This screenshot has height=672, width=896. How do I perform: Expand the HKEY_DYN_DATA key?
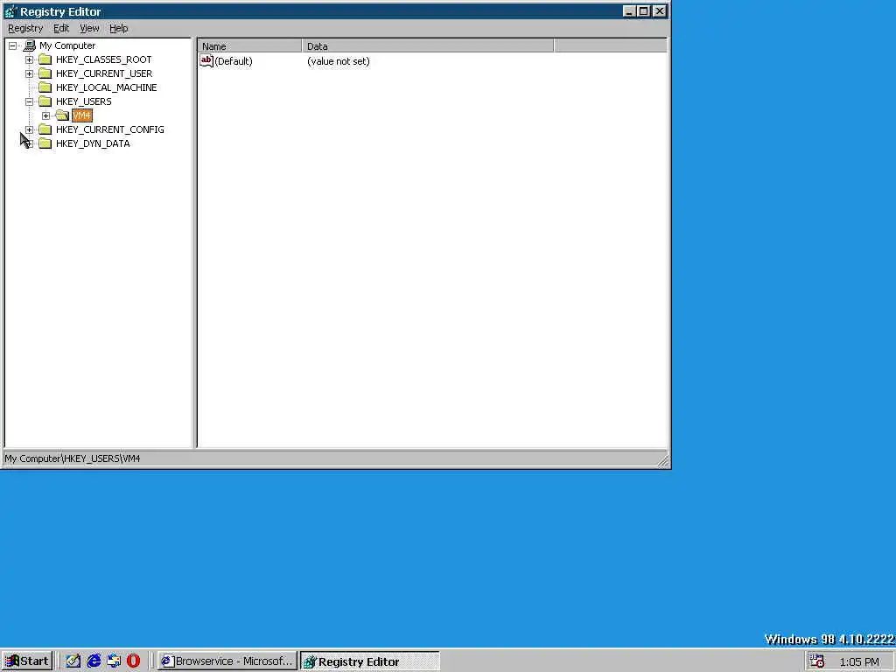click(x=29, y=143)
